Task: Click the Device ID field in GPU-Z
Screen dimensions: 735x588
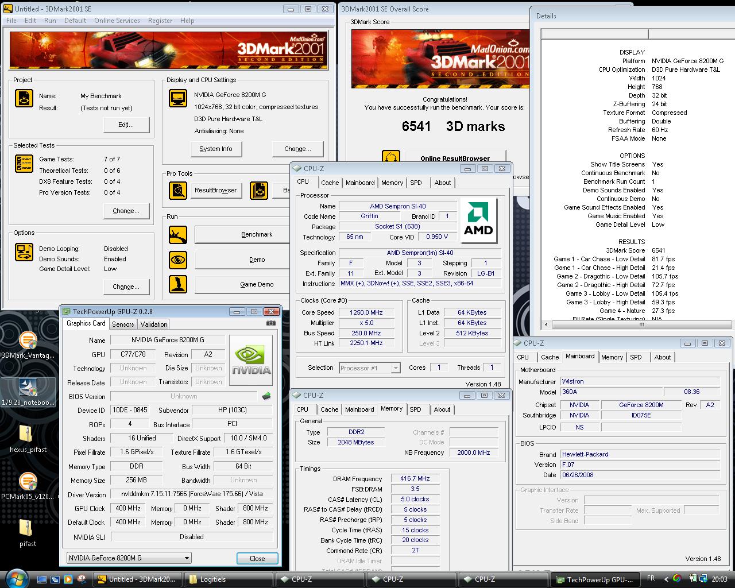Action: click(x=130, y=410)
